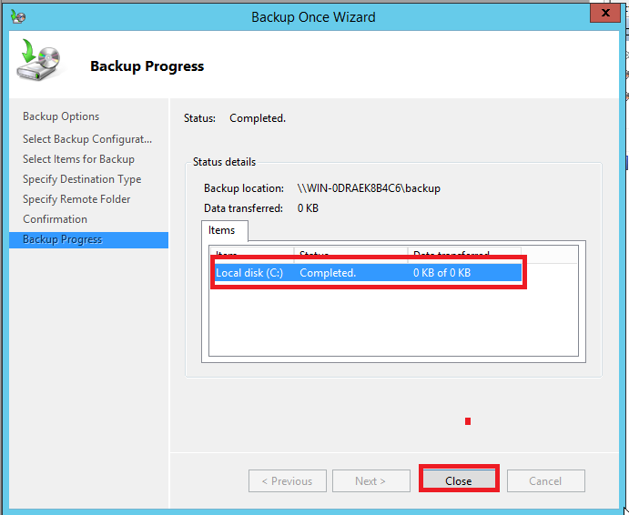Click the Close button
629x515 pixels.
pos(459,480)
